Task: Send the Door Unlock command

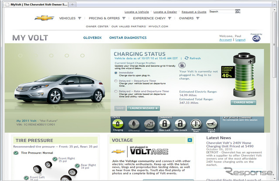Action: click(180, 124)
